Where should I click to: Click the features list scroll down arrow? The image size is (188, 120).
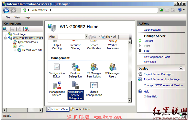130,100
